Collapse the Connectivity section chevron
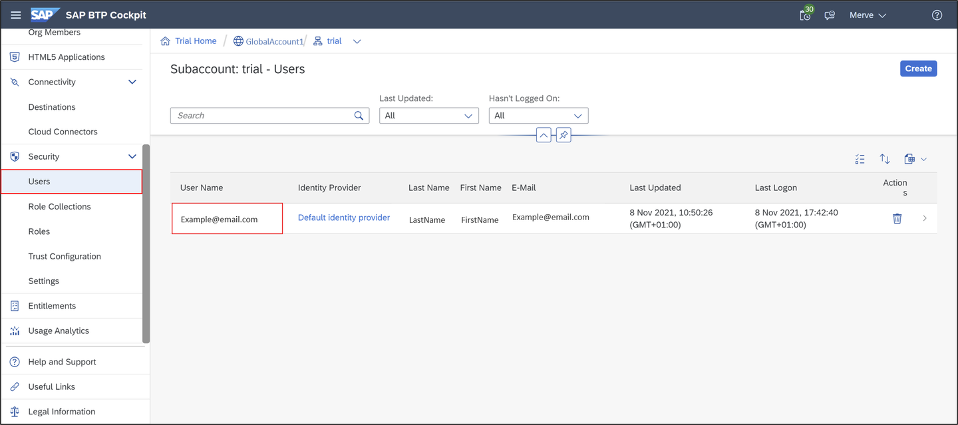The height and width of the screenshot is (425, 958). point(132,82)
